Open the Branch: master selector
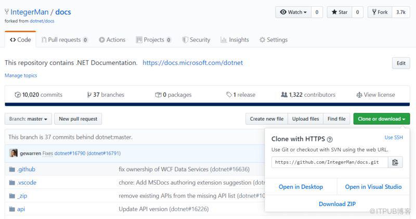 click(28, 119)
